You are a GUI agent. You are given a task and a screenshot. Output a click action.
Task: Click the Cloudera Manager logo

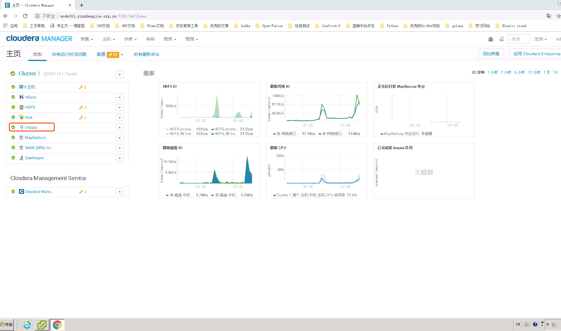point(39,38)
